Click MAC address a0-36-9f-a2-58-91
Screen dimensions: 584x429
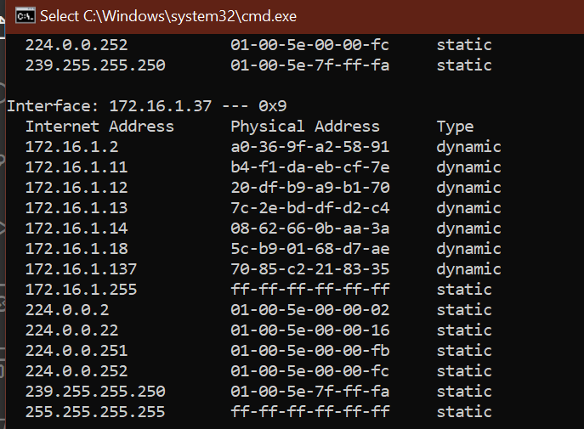click(x=310, y=147)
